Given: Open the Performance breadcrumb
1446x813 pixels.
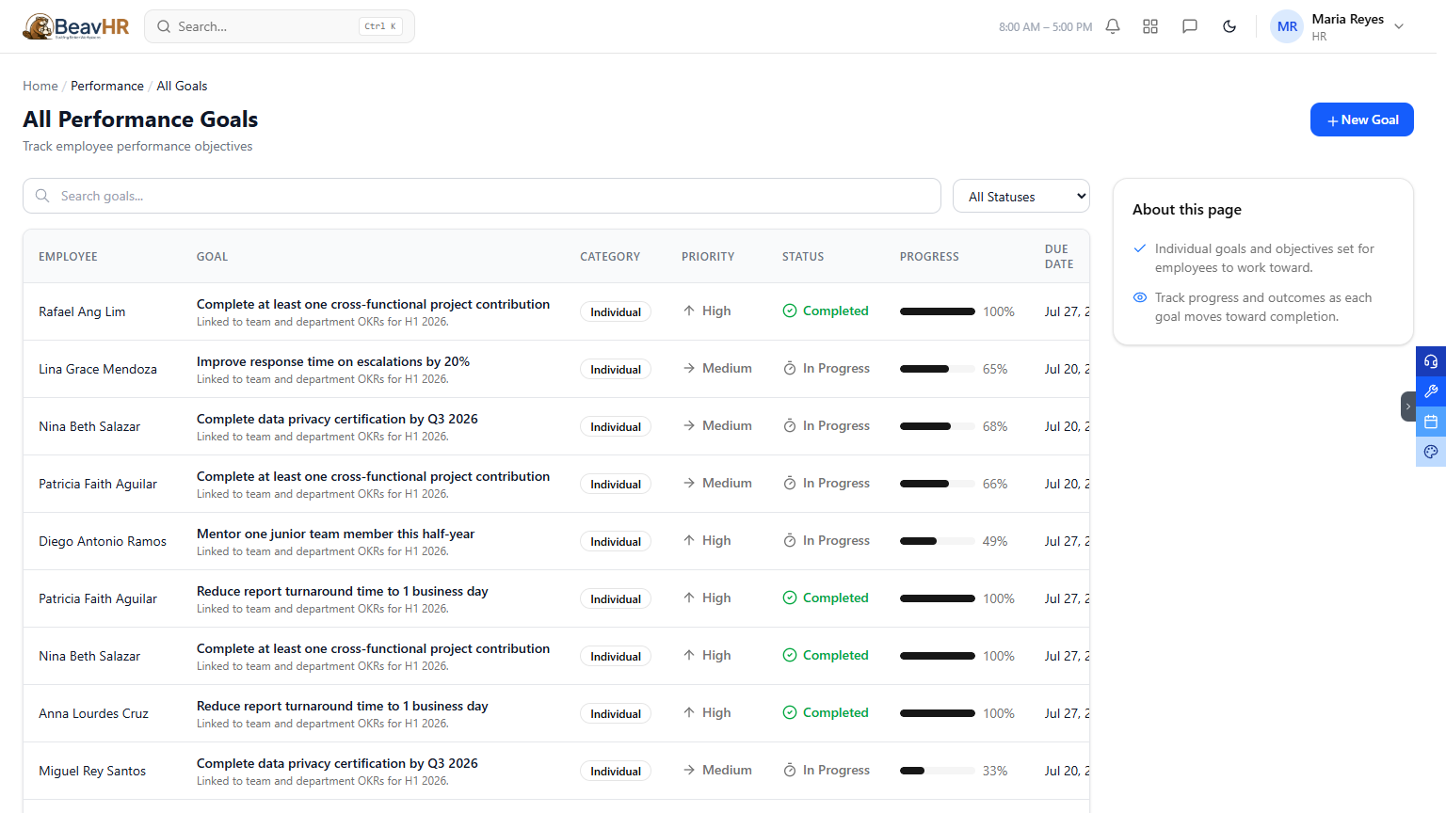Looking at the screenshot, I should tap(107, 86).
